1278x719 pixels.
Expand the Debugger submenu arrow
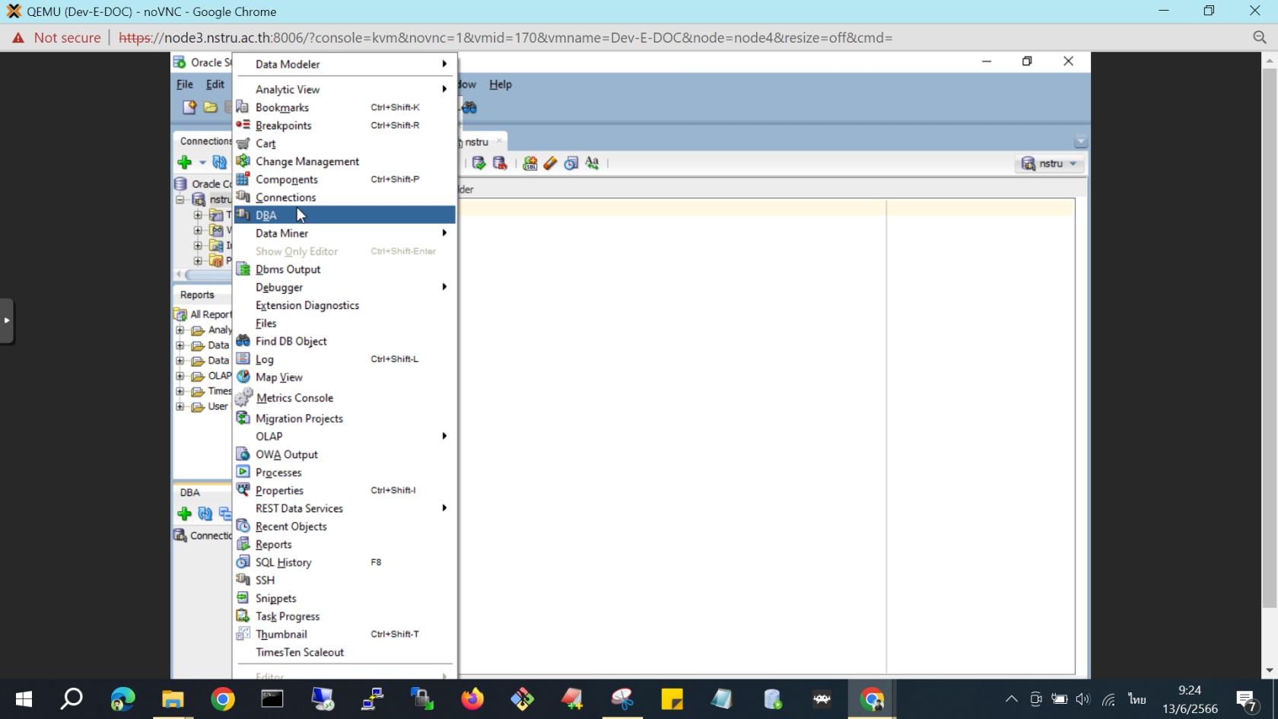(444, 287)
